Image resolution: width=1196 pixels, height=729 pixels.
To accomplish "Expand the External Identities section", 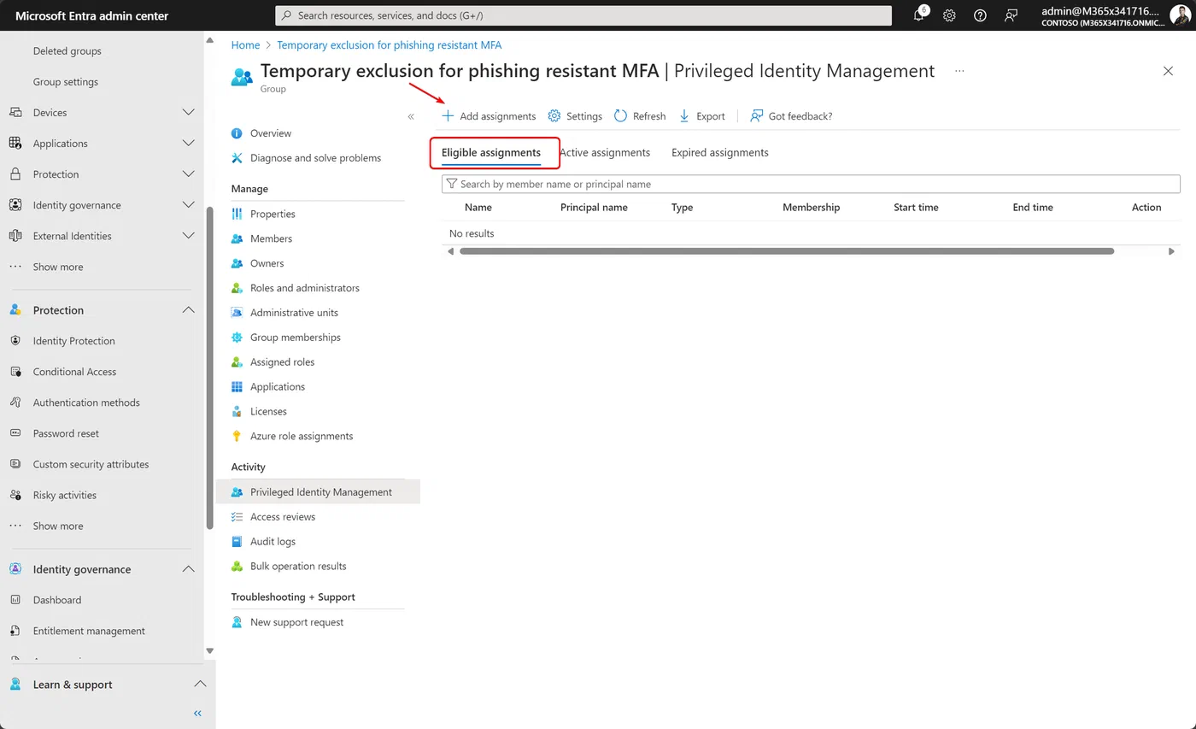I will click(x=189, y=236).
